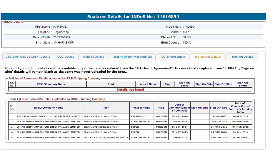
Task: Click the Assitant Electrical/Electronics Officer rank cell
Action: [x=106, y=138]
